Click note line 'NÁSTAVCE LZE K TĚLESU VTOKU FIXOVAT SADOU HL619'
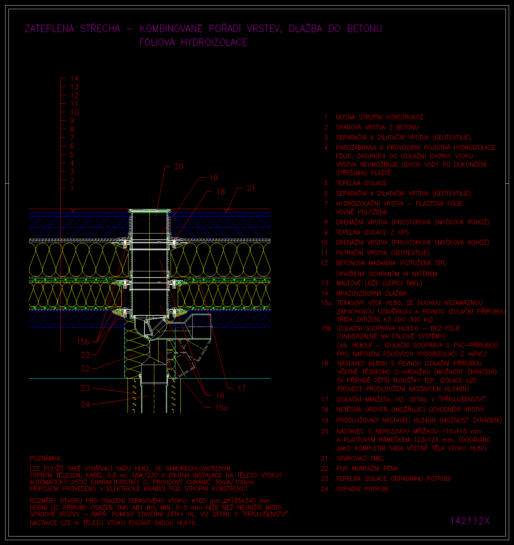Viewport: 514px width, 545px height. pyautogui.click(x=113, y=523)
